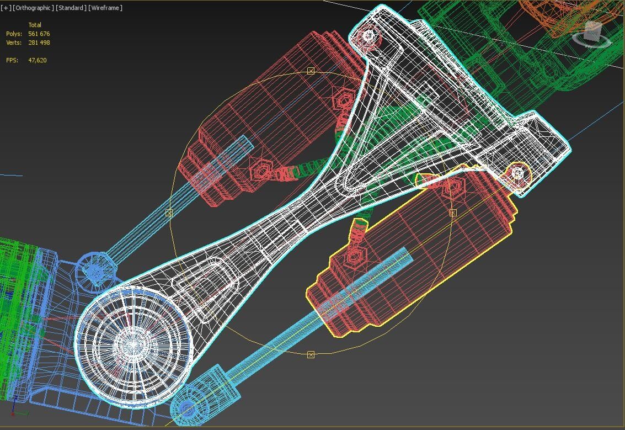Click the right square handle on yellow circle
The width and height of the screenshot is (625, 430).
pyautogui.click(x=453, y=213)
